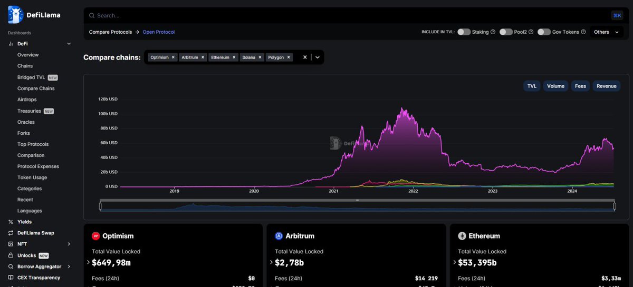Expand Arbitrum Total Value Locked breakdown
The image size is (633, 287).
click(x=271, y=262)
